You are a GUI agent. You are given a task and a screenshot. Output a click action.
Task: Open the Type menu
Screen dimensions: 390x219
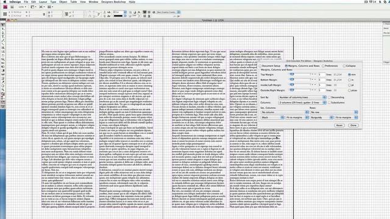point(53,2)
